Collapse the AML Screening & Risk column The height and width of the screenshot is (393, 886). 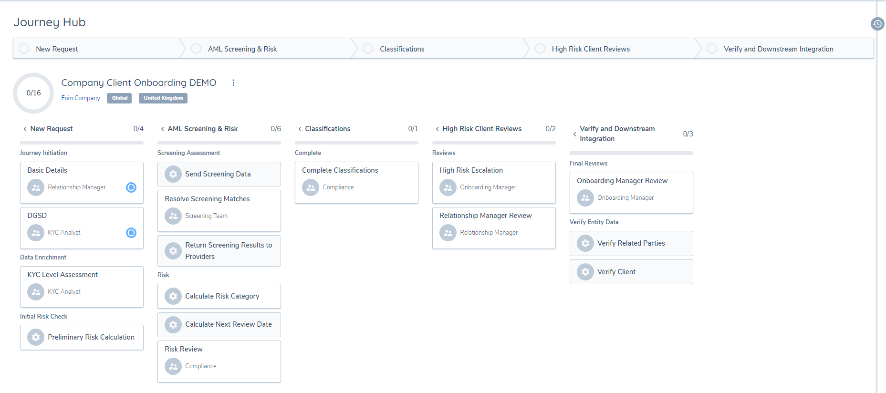(162, 129)
